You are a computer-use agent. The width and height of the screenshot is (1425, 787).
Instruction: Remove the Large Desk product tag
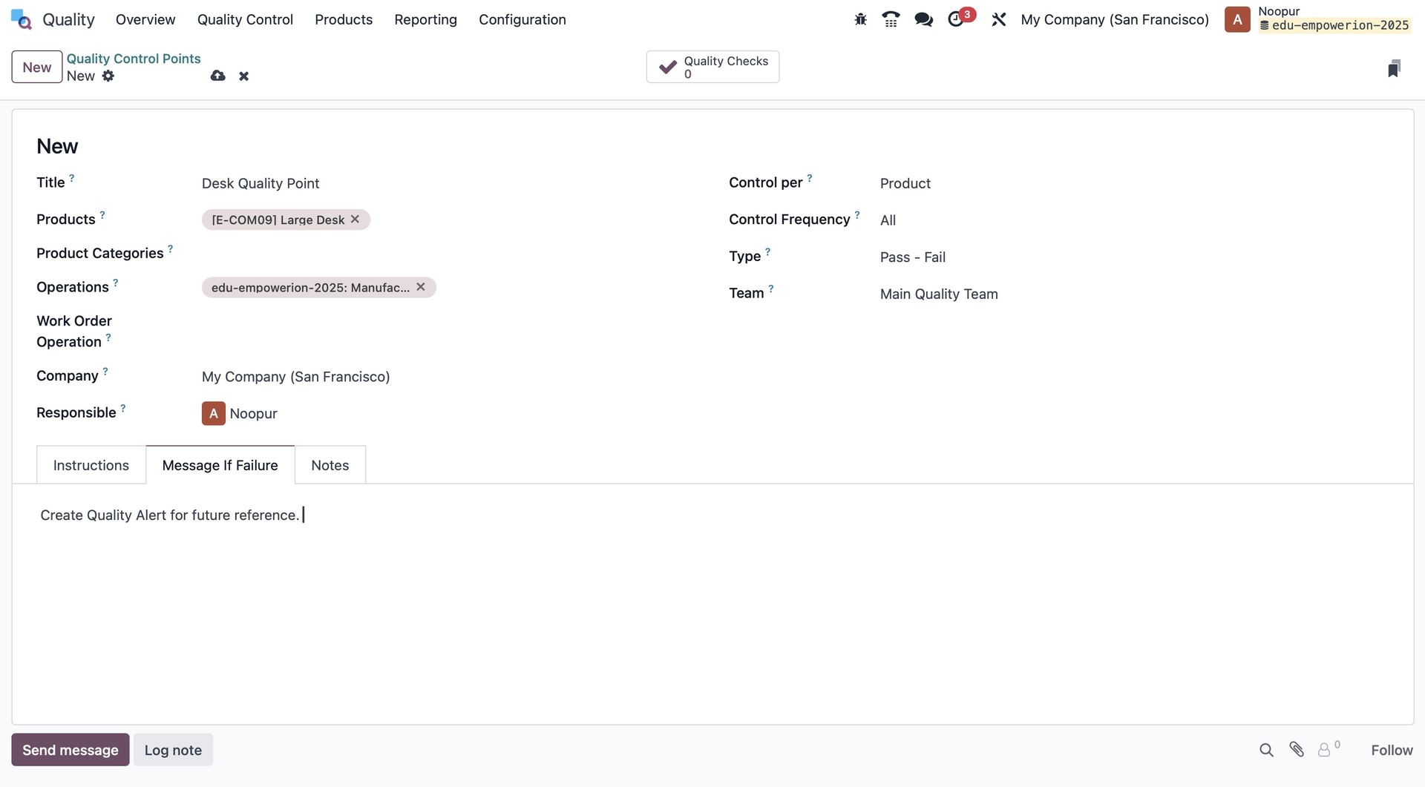point(355,220)
